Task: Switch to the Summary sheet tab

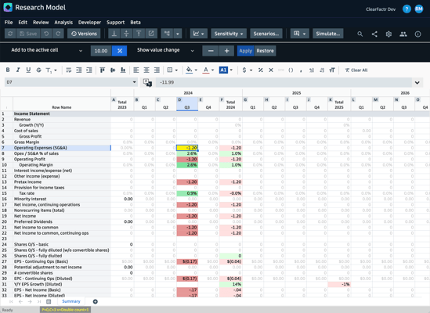Action: [71, 301]
